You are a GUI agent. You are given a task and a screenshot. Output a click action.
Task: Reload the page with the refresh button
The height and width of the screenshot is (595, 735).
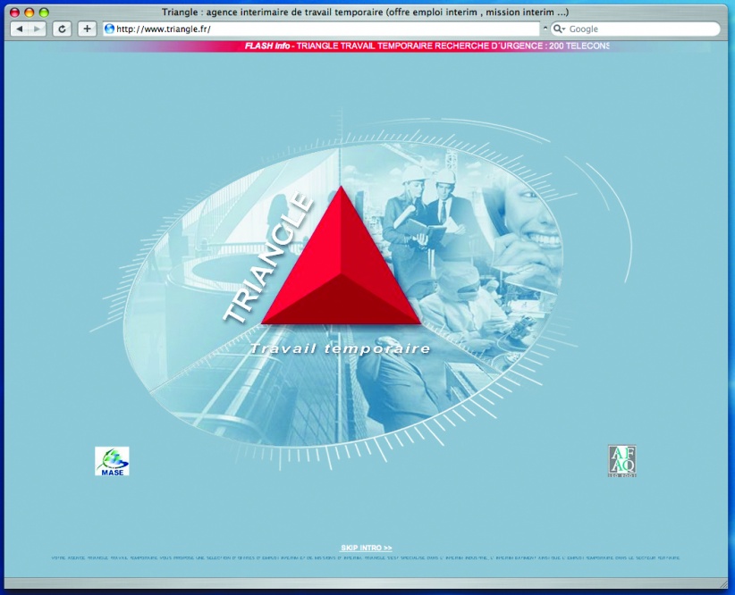click(x=62, y=29)
